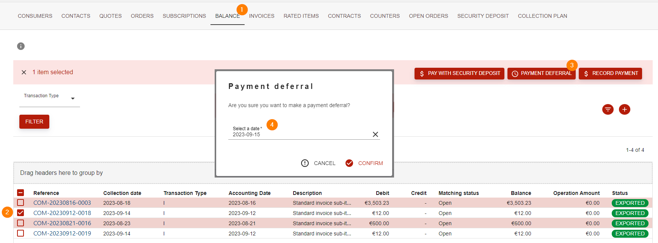The image size is (658, 243).
Task: Toggle the select-all header checkbox
Action: coord(20,193)
